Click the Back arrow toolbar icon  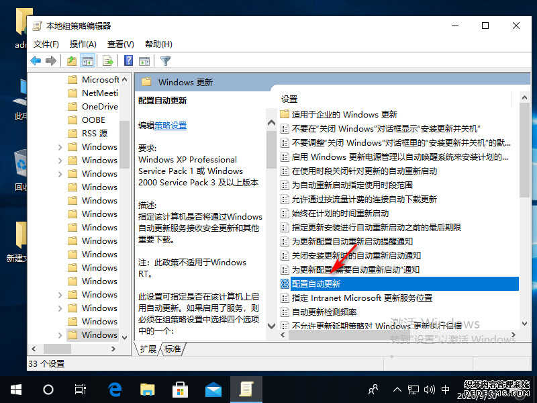click(36, 61)
